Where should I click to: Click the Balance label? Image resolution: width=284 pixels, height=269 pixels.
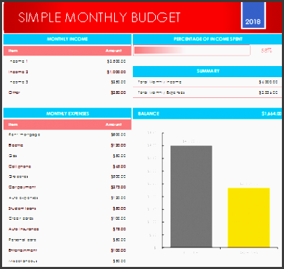(x=148, y=113)
